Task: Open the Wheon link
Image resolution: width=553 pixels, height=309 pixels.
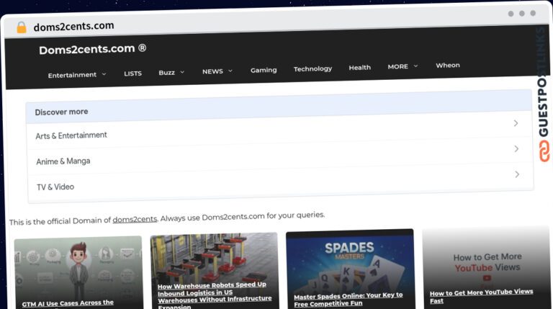Action: (x=448, y=66)
